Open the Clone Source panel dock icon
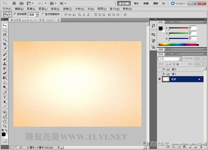The width and height of the screenshot is (208, 150). tap(153, 47)
